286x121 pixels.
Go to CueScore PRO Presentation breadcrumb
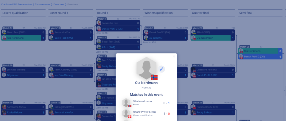(16, 4)
